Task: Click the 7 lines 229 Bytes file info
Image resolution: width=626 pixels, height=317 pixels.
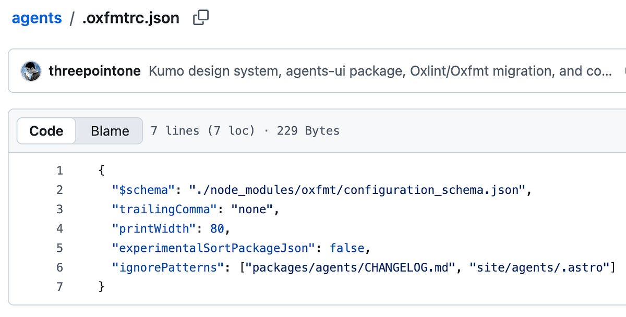Action: [245, 130]
